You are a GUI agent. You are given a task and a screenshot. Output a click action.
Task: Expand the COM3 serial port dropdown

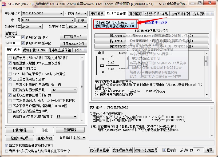[x=48, y=20]
